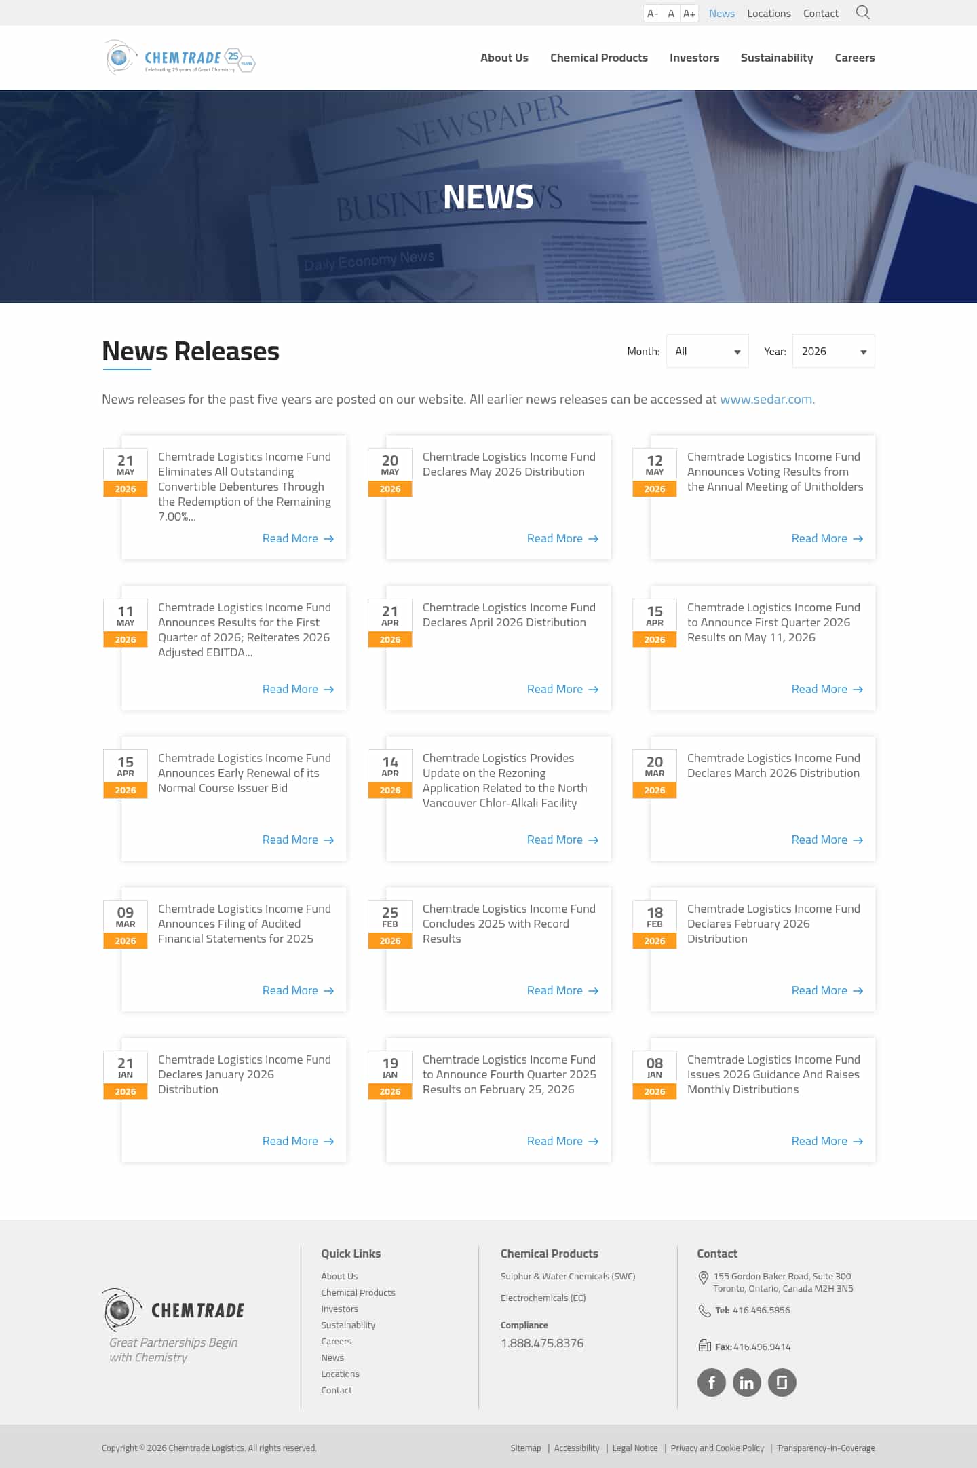Image resolution: width=977 pixels, height=1468 pixels.
Task: Open footer Contact quick link
Action: point(337,1390)
